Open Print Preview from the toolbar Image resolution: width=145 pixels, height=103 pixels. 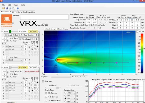[13, 8]
